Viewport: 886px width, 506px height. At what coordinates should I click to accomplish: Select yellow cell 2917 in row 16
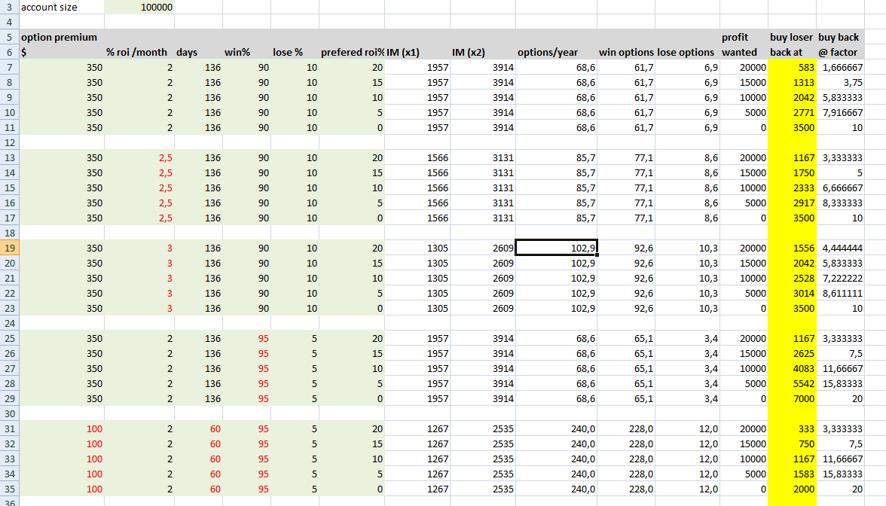[793, 203]
